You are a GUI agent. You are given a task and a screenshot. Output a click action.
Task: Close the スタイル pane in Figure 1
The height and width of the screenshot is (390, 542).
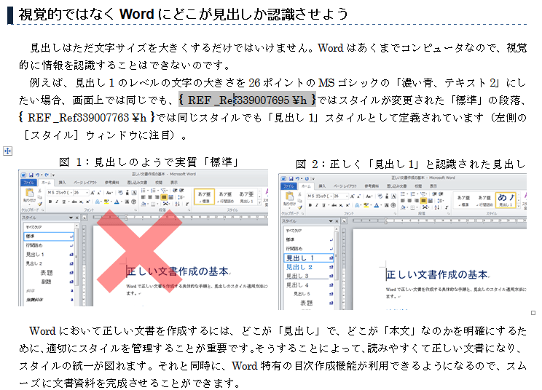coord(76,218)
